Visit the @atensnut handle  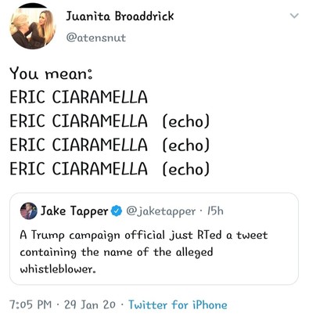96,38
